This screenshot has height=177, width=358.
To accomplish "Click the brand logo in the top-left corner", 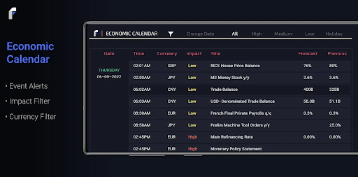I will pos(12,13).
